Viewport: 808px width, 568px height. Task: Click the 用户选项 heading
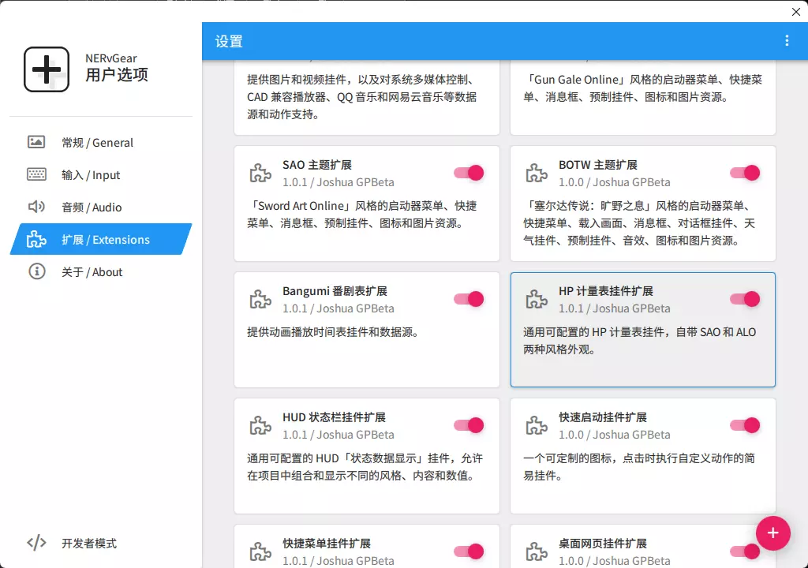click(x=117, y=75)
